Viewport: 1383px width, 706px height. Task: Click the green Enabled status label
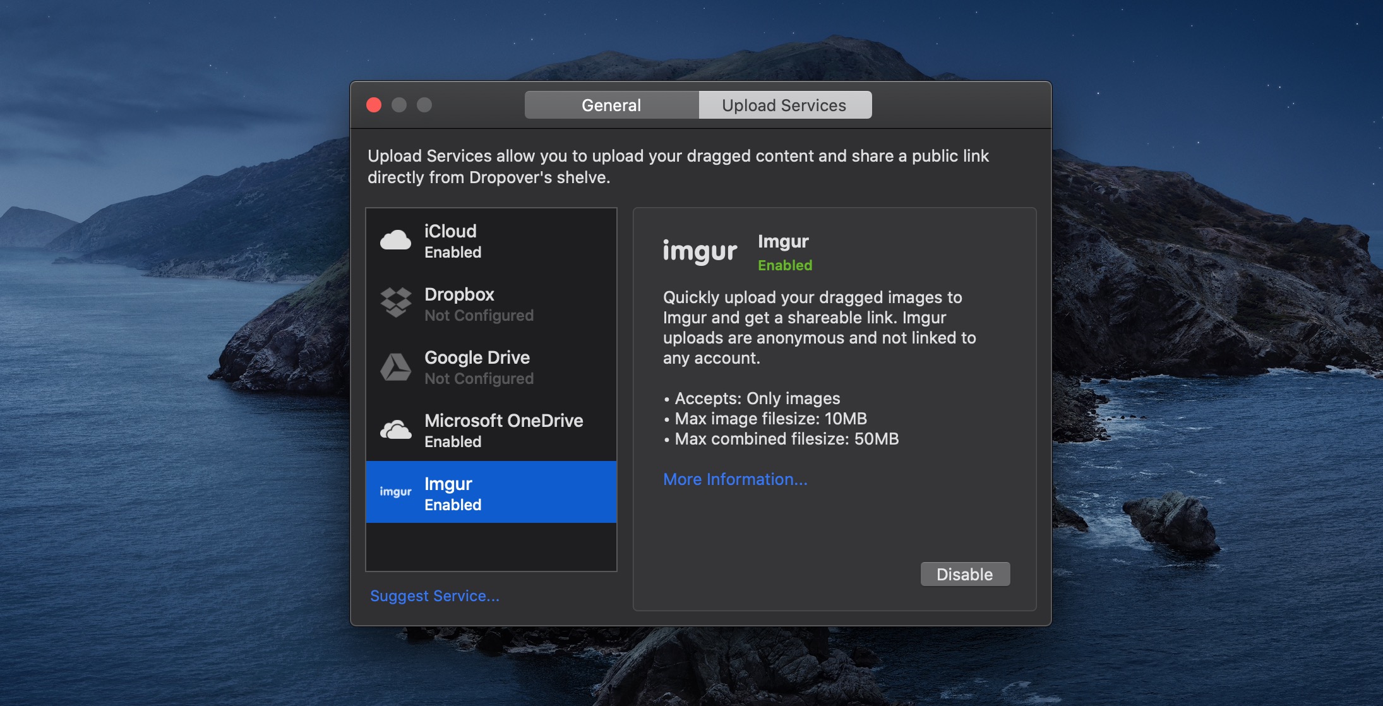(785, 265)
